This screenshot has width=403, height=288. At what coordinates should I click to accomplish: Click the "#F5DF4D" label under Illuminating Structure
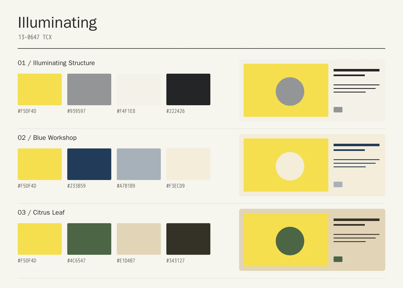coord(27,111)
